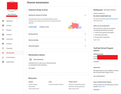The height and width of the screenshot is (94, 121).
Task: Click the Comments icon
Action: coord(3,39)
